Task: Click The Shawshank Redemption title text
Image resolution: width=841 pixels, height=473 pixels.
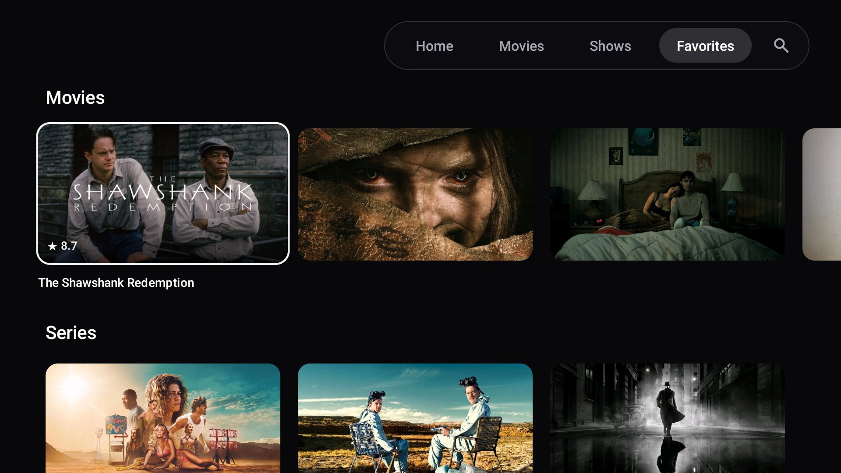Action: tap(116, 283)
